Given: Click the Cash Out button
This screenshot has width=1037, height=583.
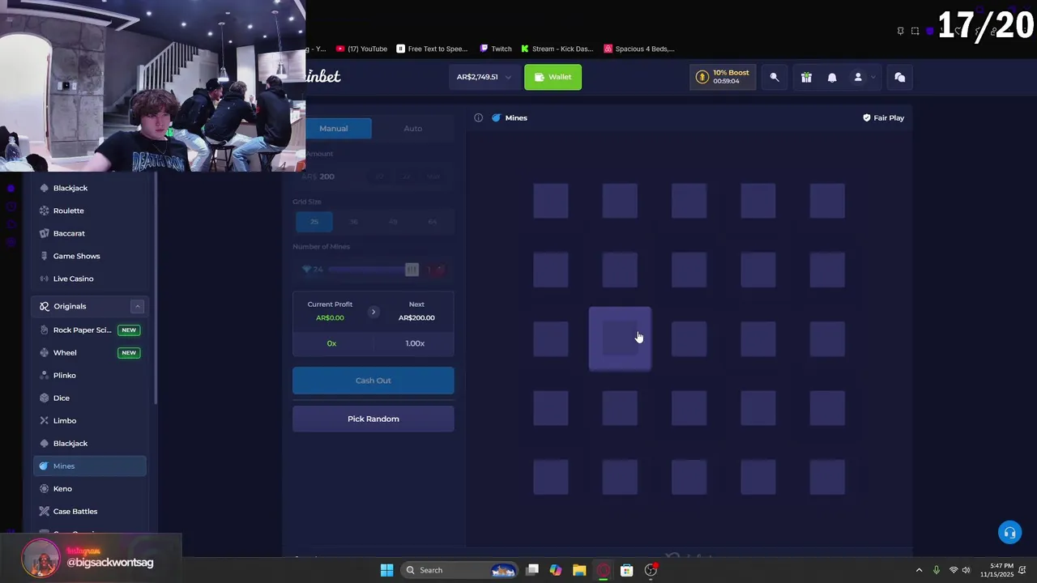Looking at the screenshot, I should click(373, 381).
